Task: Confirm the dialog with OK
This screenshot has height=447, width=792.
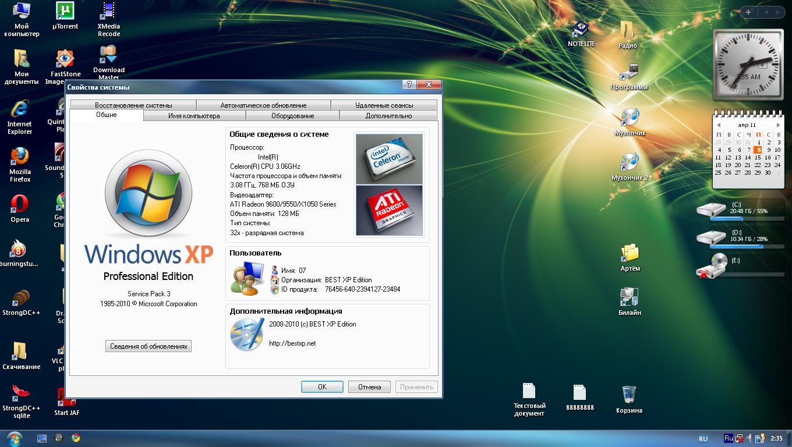Action: pyautogui.click(x=322, y=386)
